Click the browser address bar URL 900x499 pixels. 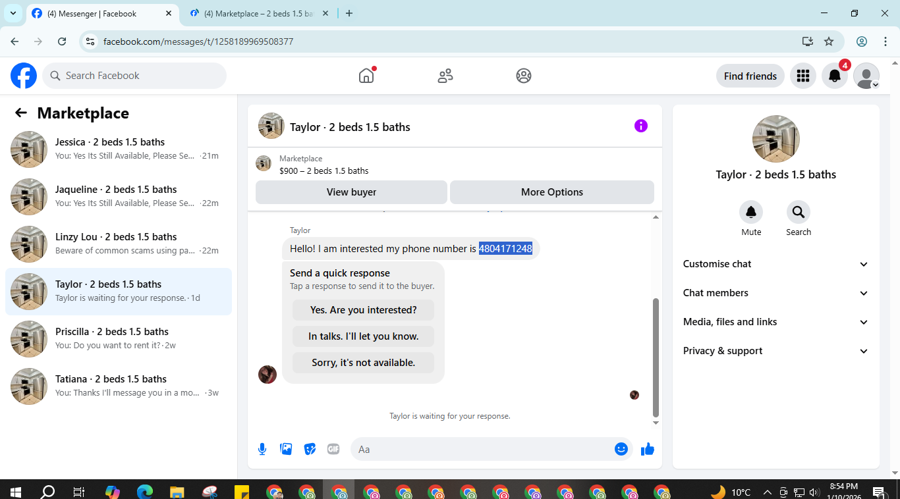pos(198,41)
